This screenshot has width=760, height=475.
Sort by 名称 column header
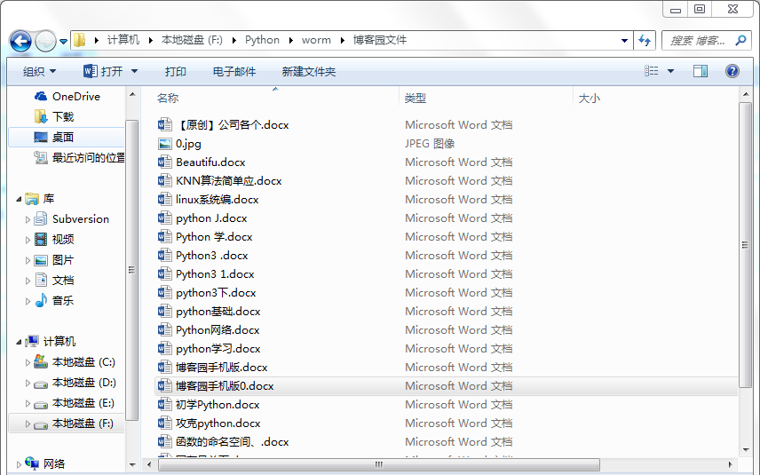point(168,99)
